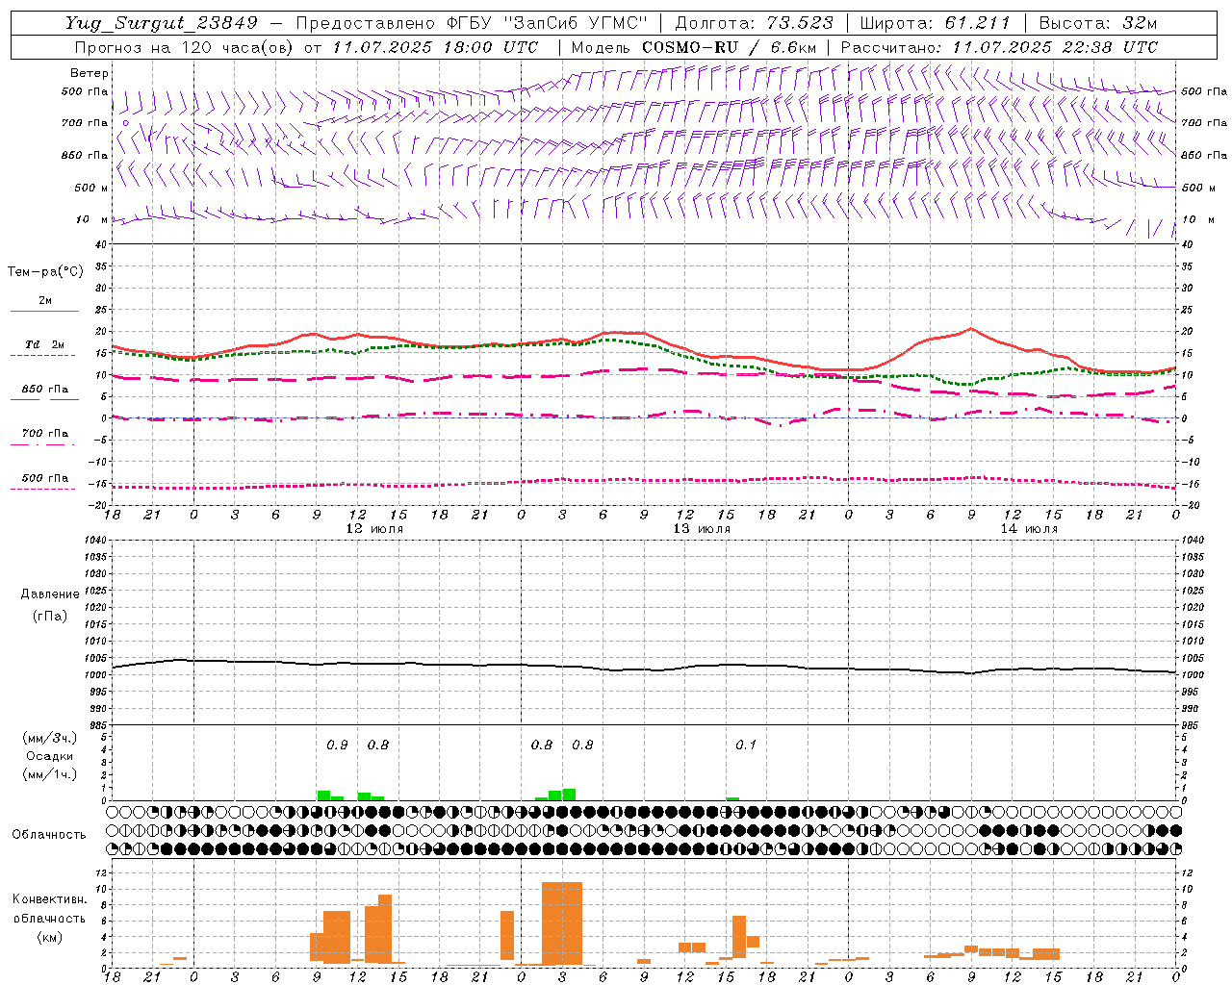Click the dashed line under 850 гПа temperature legend
The height and width of the screenshot is (985, 1232).
[43, 400]
